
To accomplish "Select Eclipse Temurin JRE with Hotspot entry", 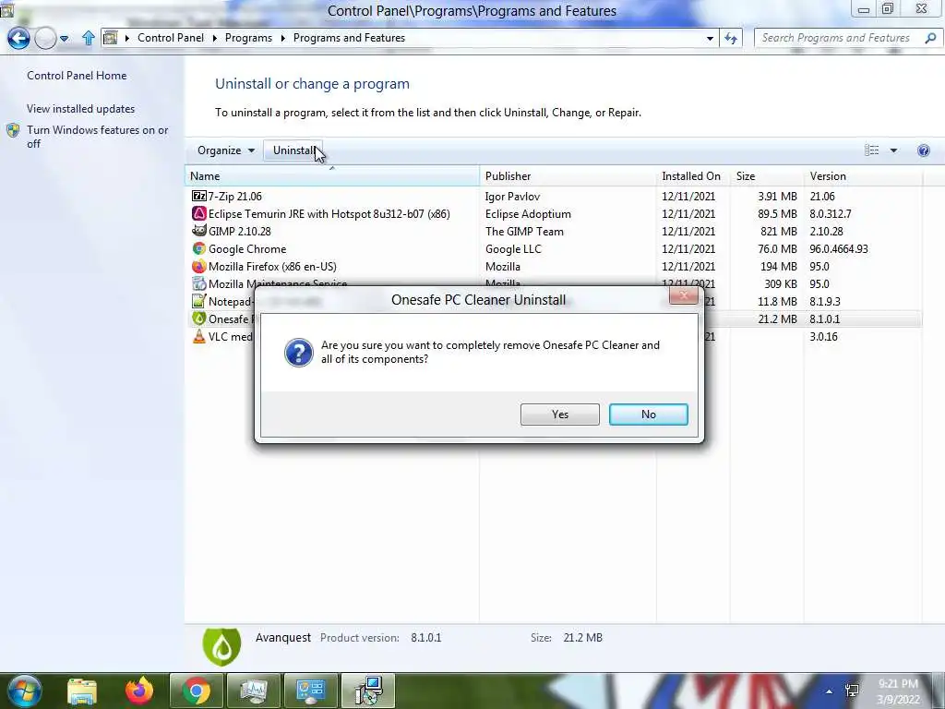I will 329,214.
